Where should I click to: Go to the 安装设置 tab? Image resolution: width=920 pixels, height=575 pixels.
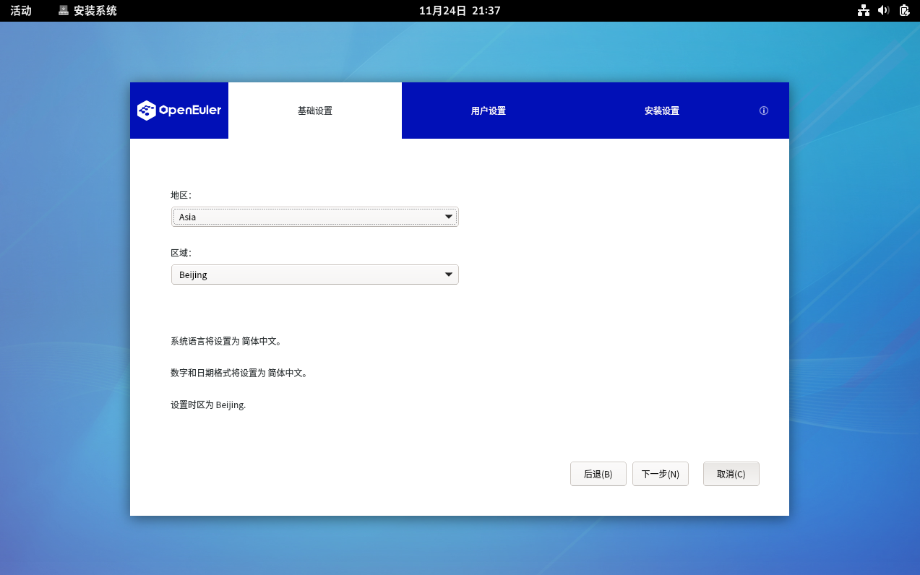tap(662, 111)
